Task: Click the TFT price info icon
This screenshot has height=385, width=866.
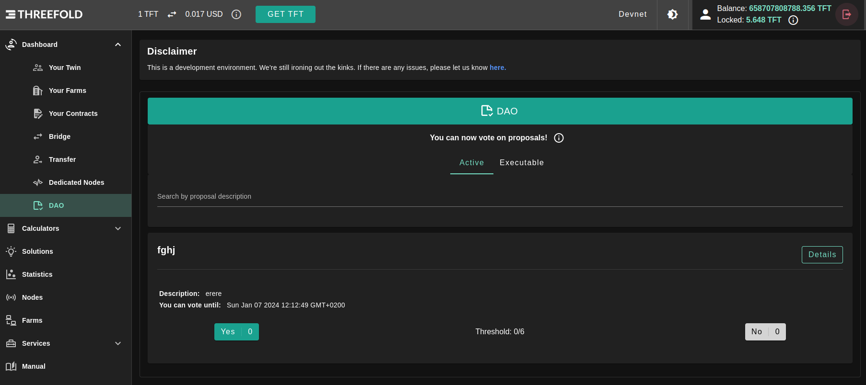Action: pos(236,14)
